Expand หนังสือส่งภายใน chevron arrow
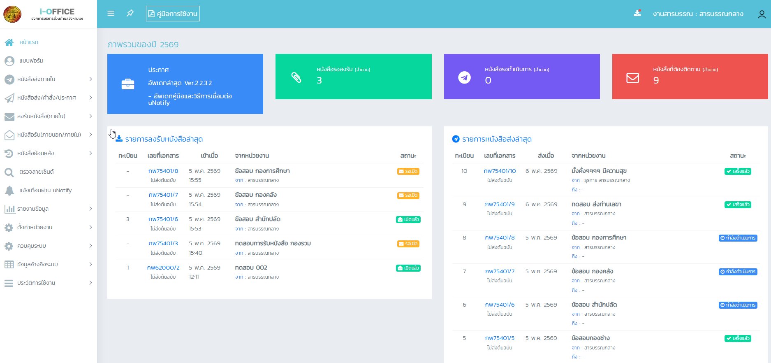 90,79
